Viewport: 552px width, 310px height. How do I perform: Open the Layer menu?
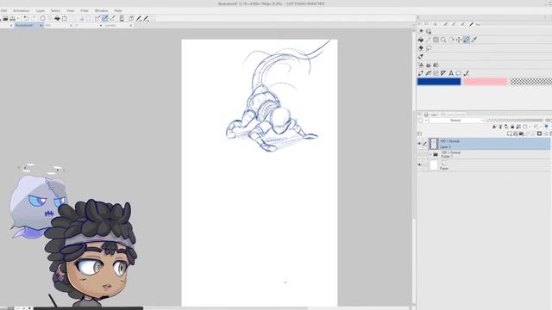[x=41, y=11]
